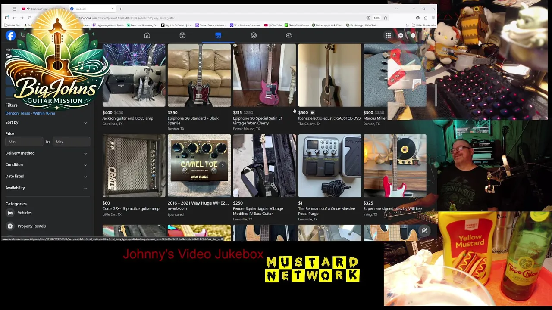This screenshot has height=310, width=552.
Task: Click 'Super rare signed bass by Will Lee' text
Action: point(392,209)
